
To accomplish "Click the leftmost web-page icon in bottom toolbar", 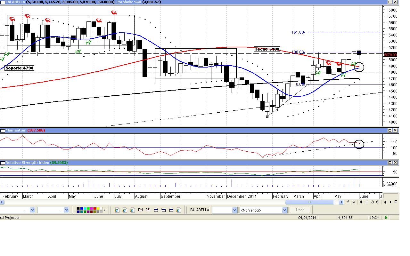I will click(x=117, y=210).
